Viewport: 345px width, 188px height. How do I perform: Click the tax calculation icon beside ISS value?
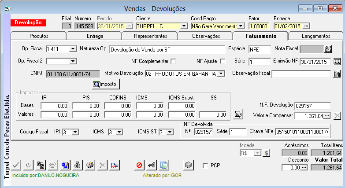237,114
